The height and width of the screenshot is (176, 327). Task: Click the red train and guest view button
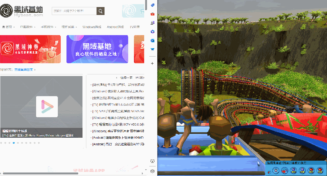pos(285,171)
